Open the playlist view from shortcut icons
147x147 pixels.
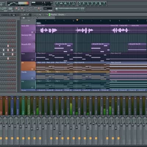(57, 3)
